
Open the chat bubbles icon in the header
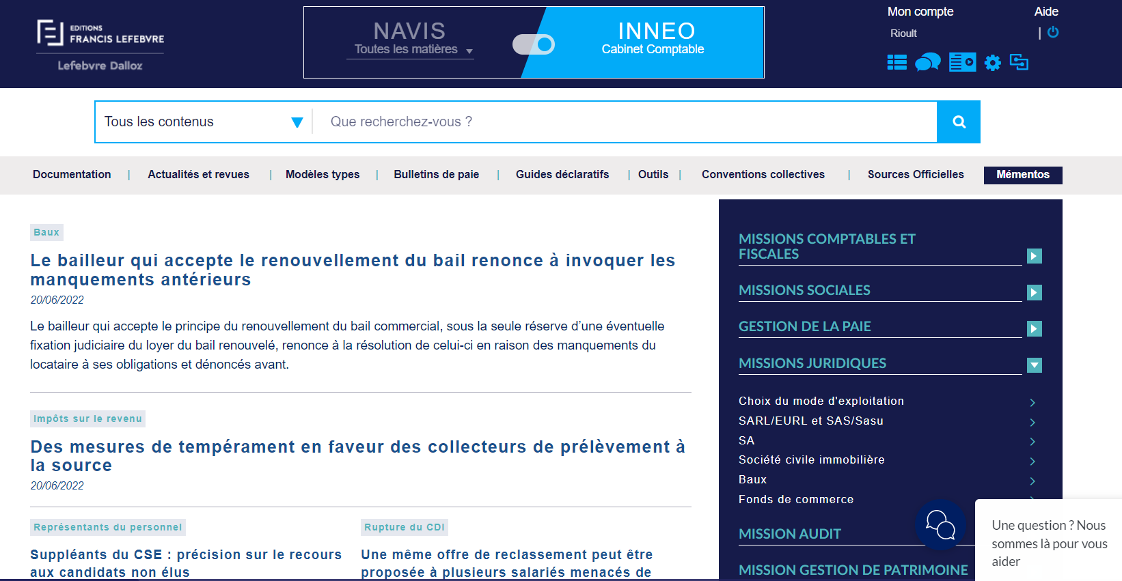pyautogui.click(x=927, y=62)
